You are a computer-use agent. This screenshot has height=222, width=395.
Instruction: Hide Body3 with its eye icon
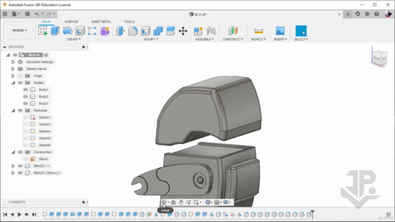(25, 104)
